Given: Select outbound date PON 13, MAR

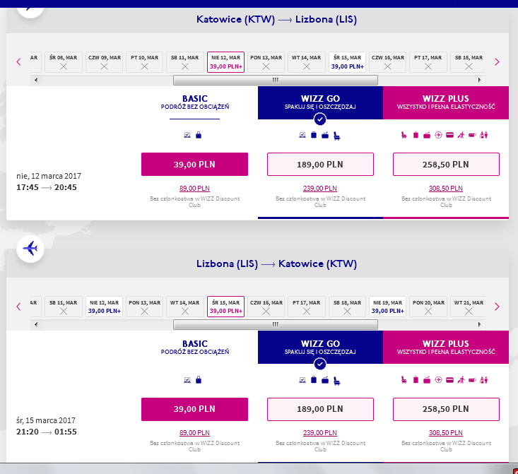Looking at the screenshot, I should 266,61.
